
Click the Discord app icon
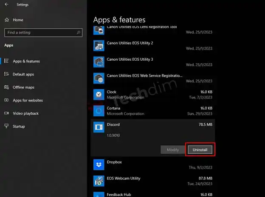coord(99,127)
